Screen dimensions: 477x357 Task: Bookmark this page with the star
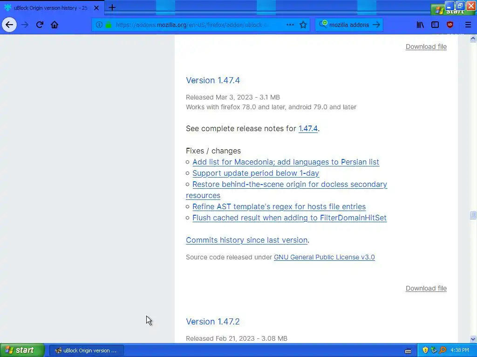click(x=303, y=25)
